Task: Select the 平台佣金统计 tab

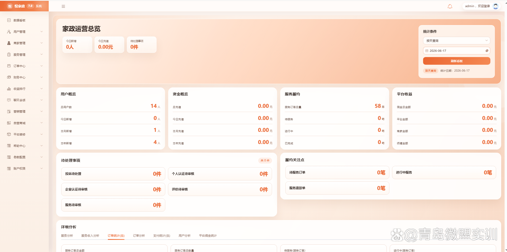Action: pyautogui.click(x=208, y=236)
